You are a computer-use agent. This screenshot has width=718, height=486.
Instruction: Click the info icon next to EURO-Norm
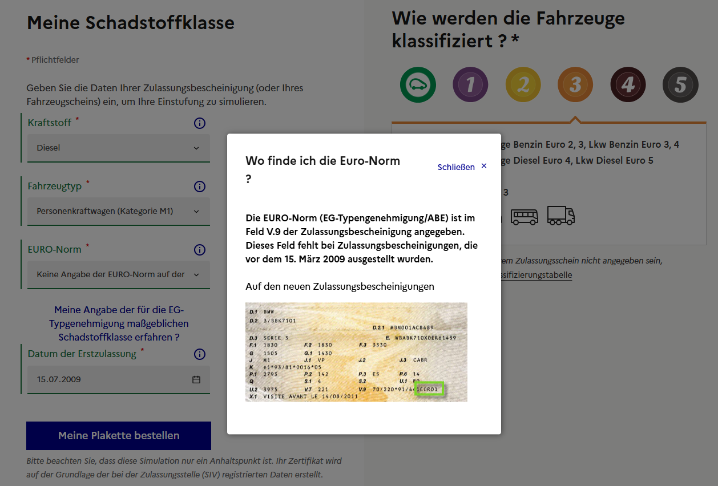(199, 250)
